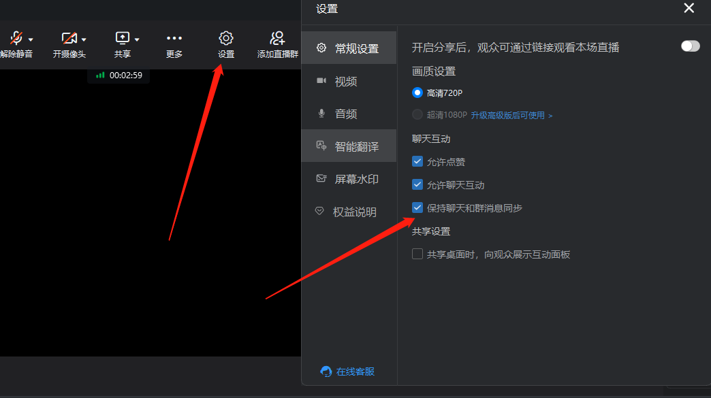
Task: Expand the camera options dropdown arrow
Action: (x=84, y=39)
